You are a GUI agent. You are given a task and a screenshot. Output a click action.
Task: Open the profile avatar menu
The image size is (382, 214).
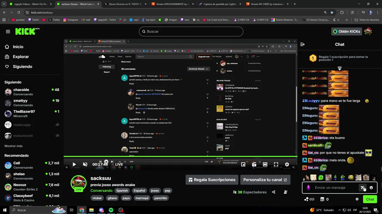tap(368, 31)
